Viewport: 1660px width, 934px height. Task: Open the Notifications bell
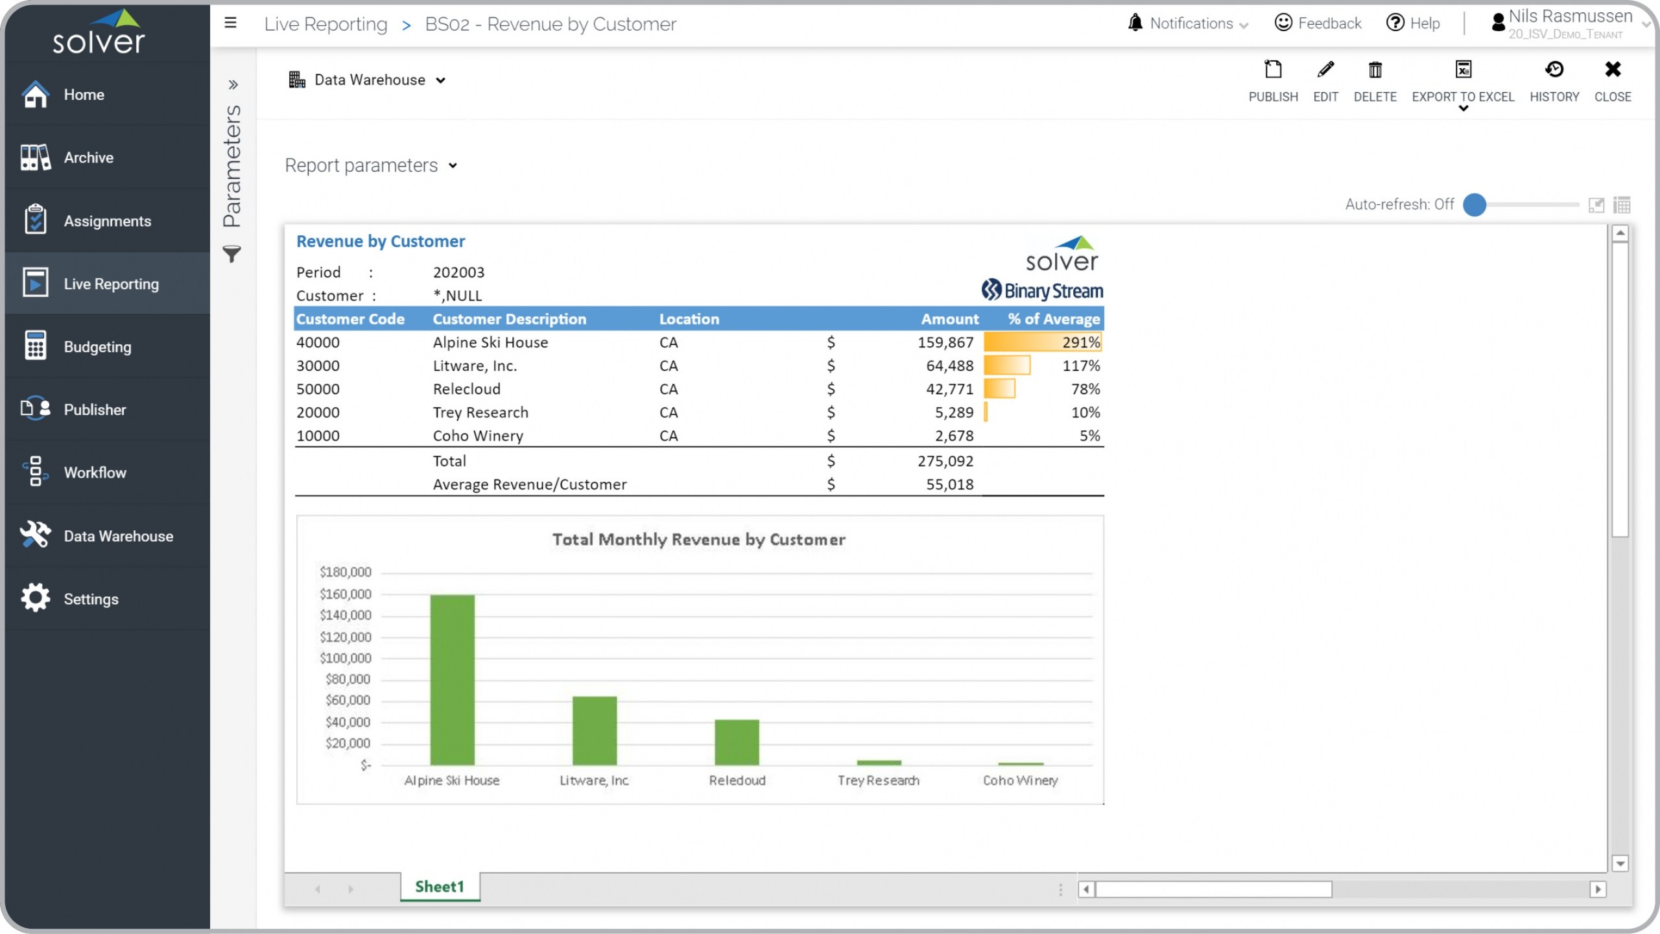1135,23
